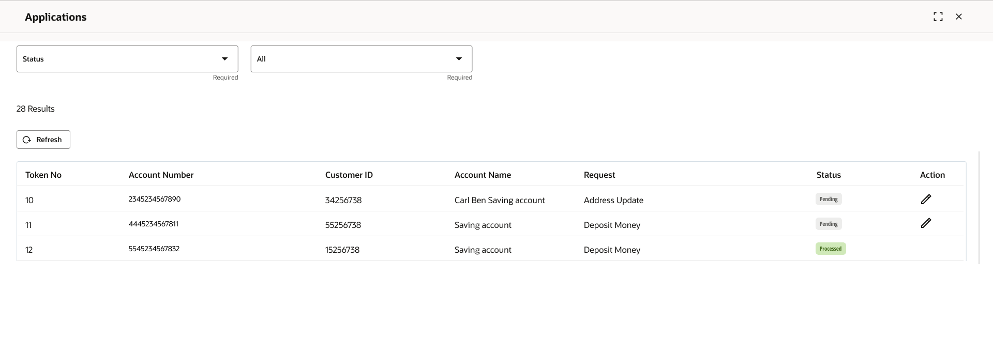Select token number 12 cell

pos(29,250)
